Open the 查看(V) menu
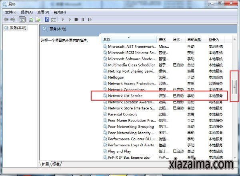The height and width of the screenshot is (176, 240). point(43,12)
